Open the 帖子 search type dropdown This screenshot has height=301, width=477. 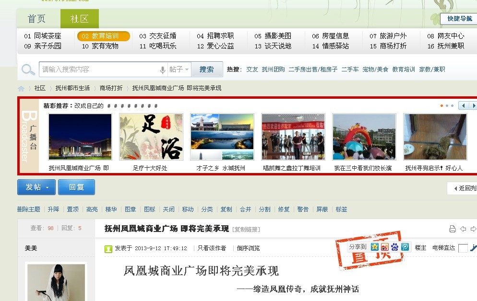tap(179, 69)
